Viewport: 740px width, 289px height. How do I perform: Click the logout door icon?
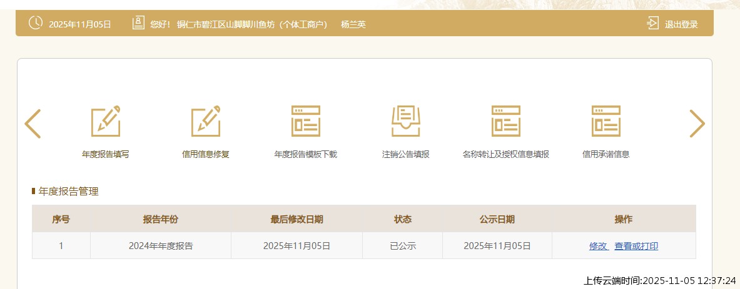tap(652, 24)
